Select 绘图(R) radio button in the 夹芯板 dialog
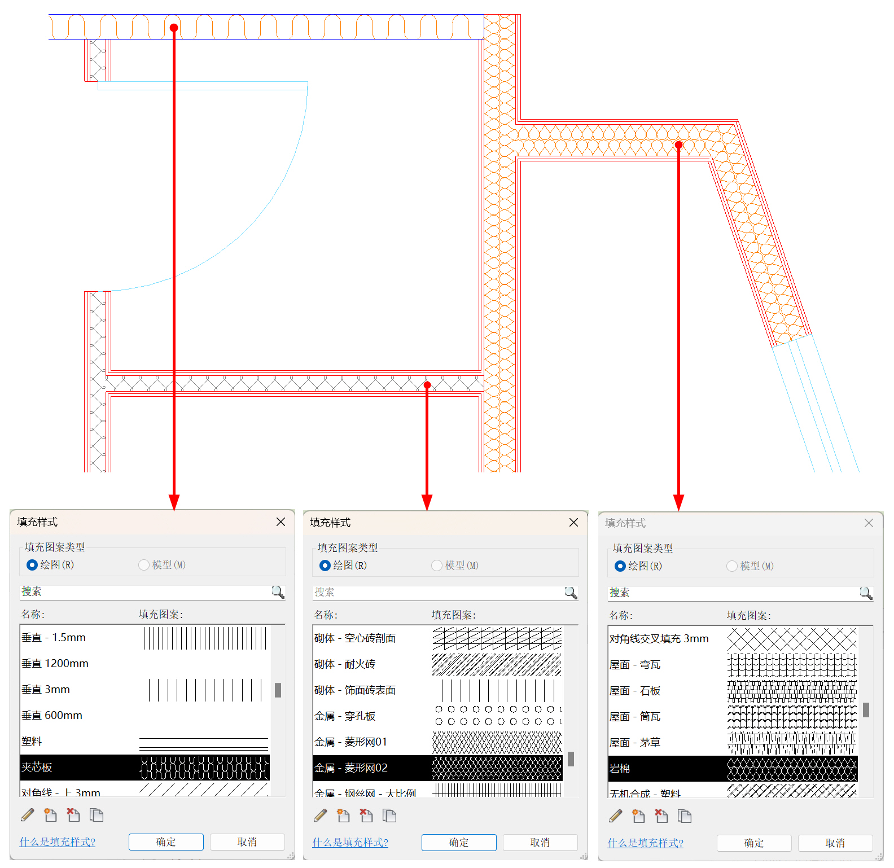This screenshot has height=868, width=894. click(x=32, y=565)
